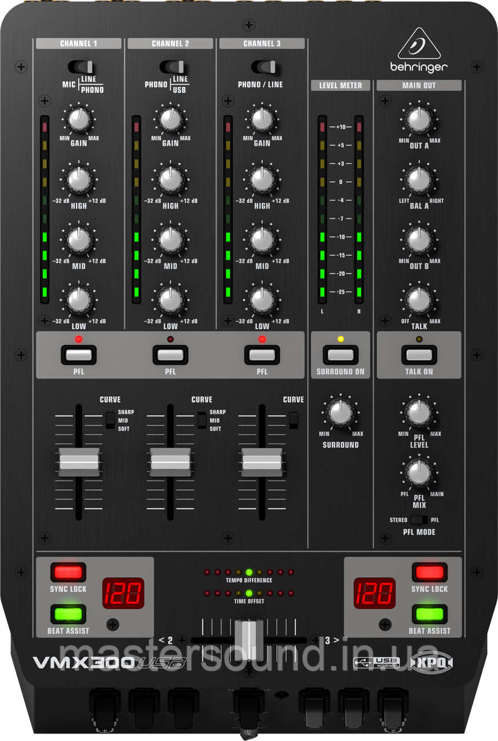Click the OUT A knob in Main Out
The height and width of the screenshot is (741, 498).
point(419,119)
